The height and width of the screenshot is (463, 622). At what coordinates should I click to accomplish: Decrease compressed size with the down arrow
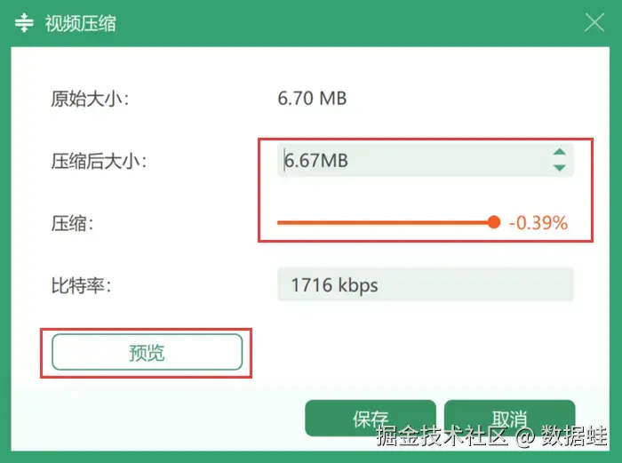tap(559, 168)
